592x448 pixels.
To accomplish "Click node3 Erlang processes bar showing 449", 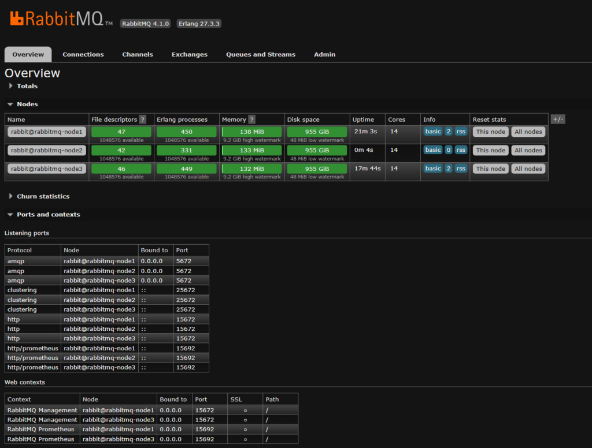I will pos(187,169).
